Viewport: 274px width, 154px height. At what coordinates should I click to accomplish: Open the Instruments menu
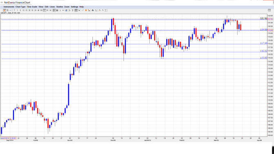[9, 7]
